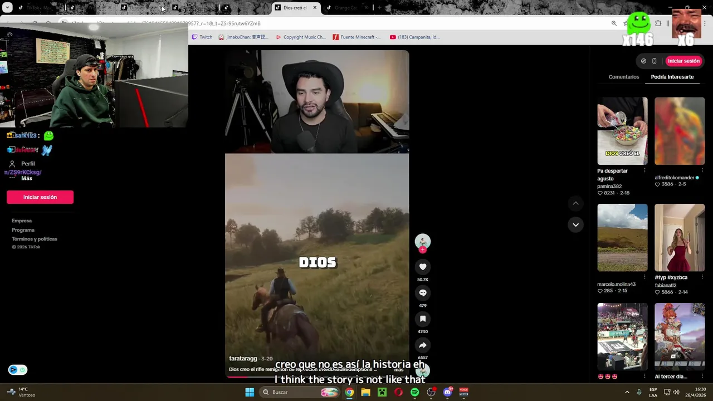Open the Copyright Music Ch... bookmark

click(301, 37)
